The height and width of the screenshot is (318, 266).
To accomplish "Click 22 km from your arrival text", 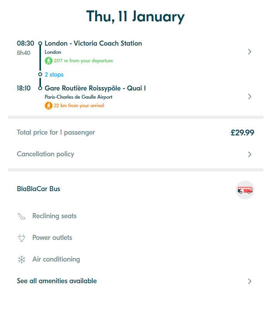I will (x=79, y=106).
